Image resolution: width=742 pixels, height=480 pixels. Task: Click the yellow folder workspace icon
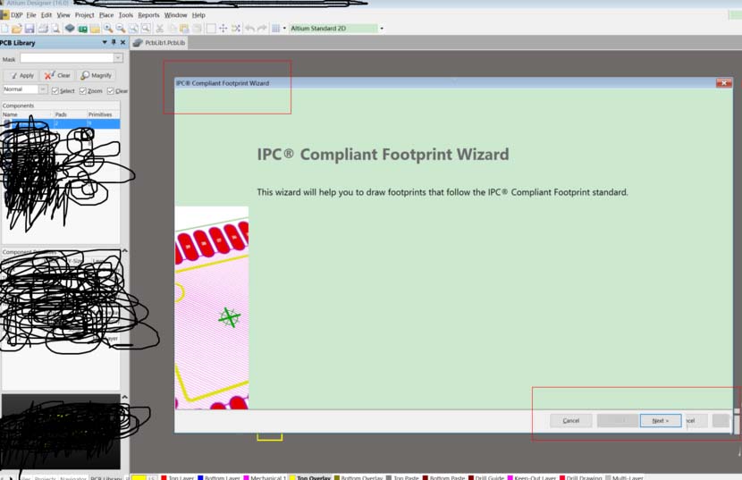tap(95, 29)
